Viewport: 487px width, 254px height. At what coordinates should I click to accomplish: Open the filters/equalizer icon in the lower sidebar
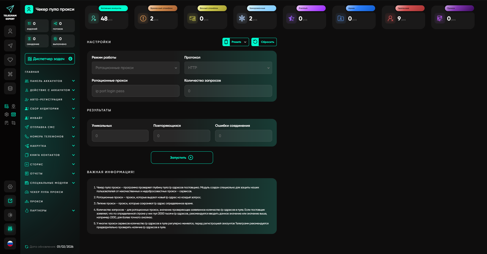(10, 229)
